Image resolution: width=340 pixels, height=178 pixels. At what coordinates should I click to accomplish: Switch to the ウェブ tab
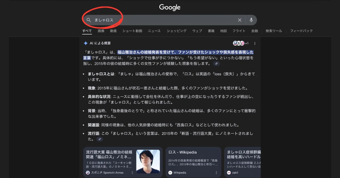[197, 31]
